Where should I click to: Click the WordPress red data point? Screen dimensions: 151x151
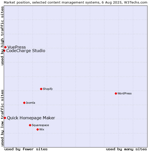point(116,94)
